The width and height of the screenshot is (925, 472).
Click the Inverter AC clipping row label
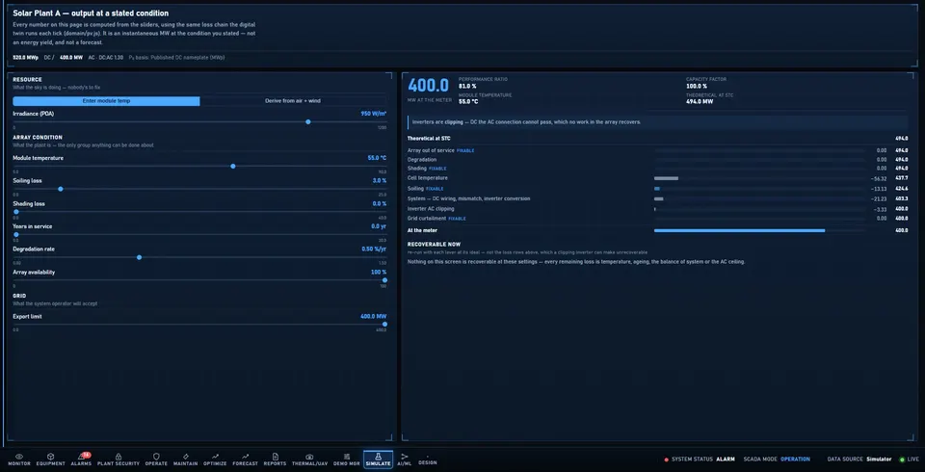[431, 209]
